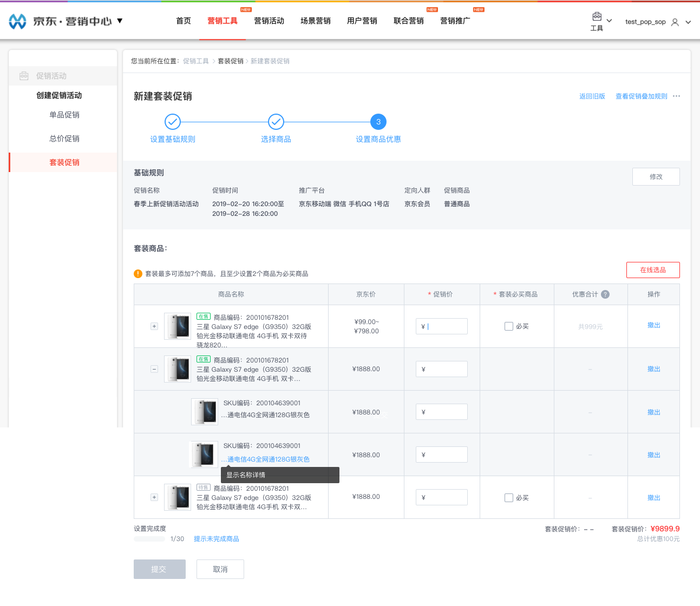Click 返回旧版 link
This screenshot has width=700, height=606.
click(592, 96)
